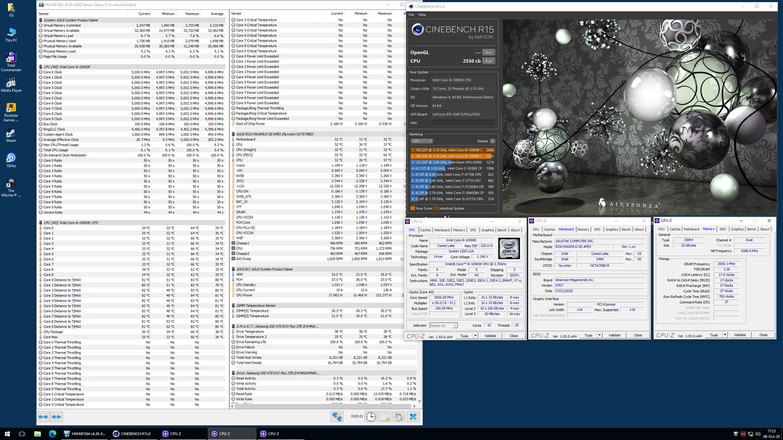Select Graphics tab in CPU-Z Memory window
783x440 pixels.
click(x=737, y=229)
